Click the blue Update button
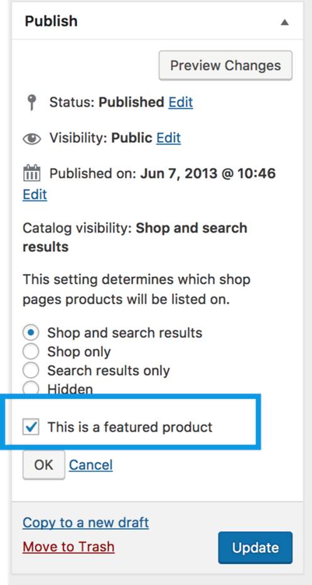The image size is (312, 585). click(x=256, y=548)
